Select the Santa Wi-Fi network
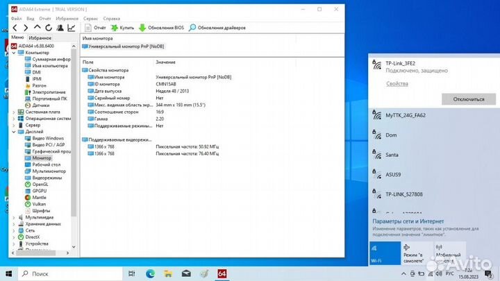This screenshot has width=500, height=281. coord(434,155)
